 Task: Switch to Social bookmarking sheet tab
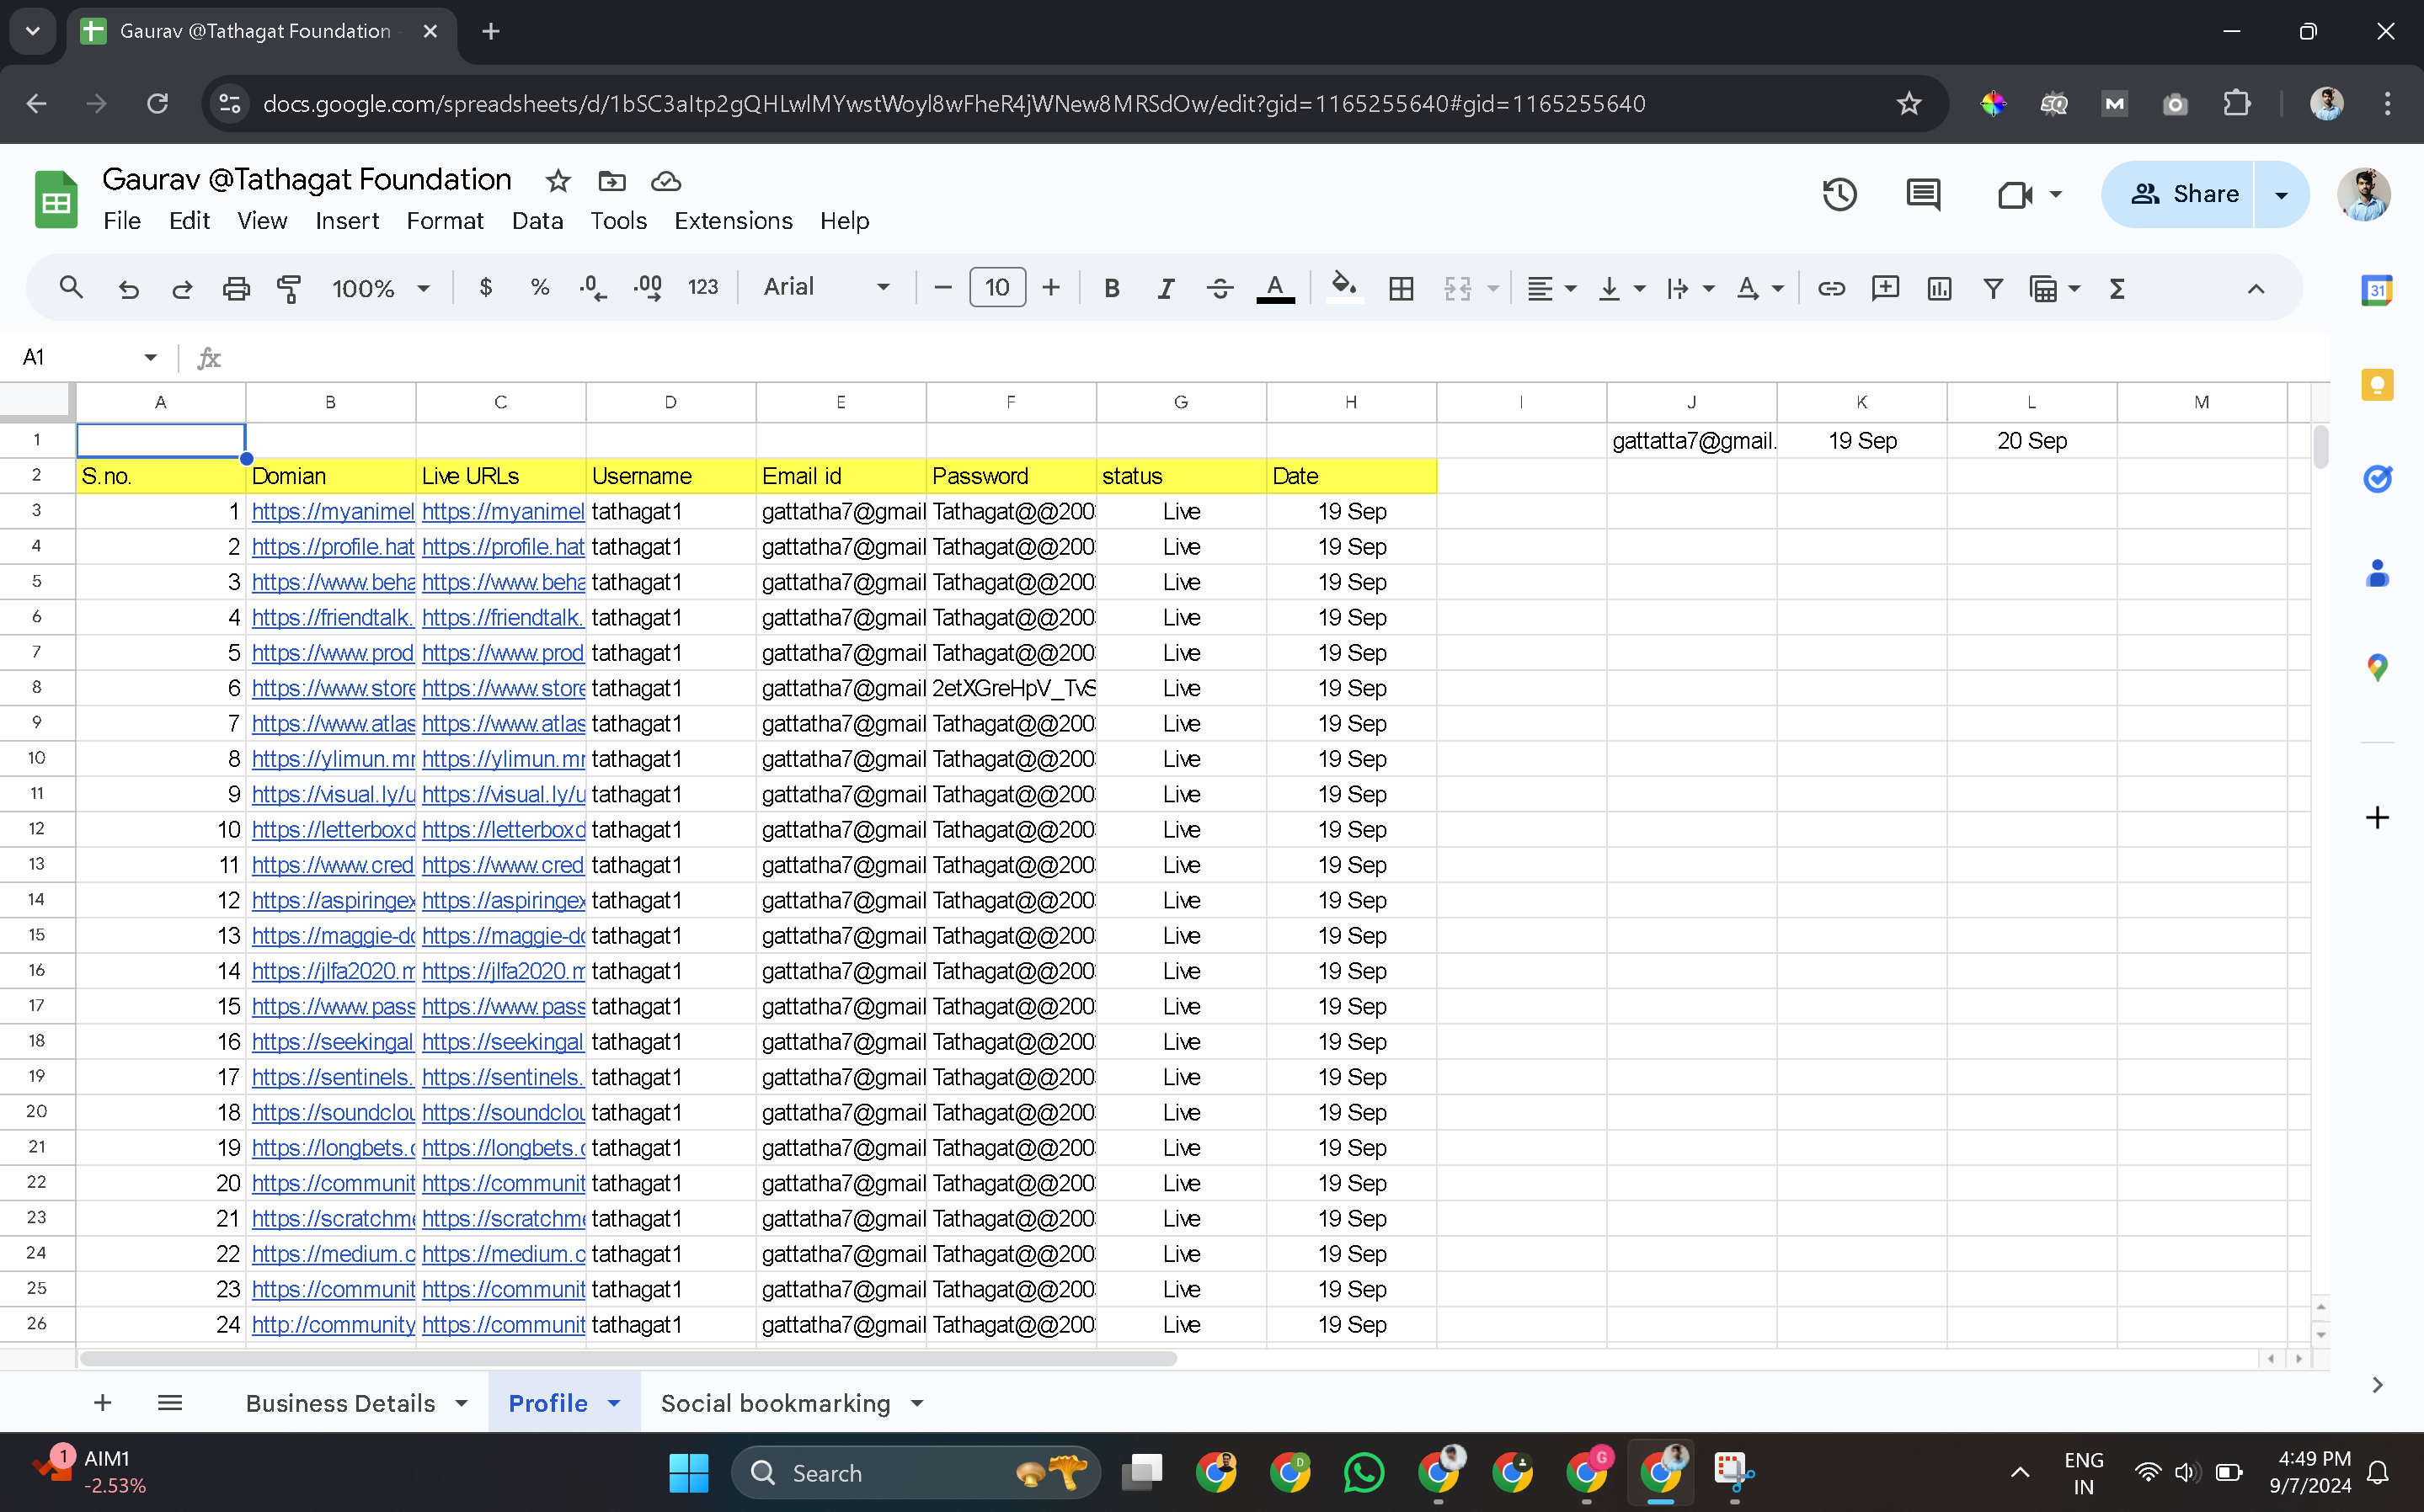point(776,1403)
